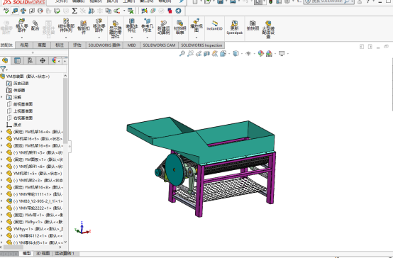Click the feature tree horizontal scrollbar

pyautogui.click(x=13, y=247)
